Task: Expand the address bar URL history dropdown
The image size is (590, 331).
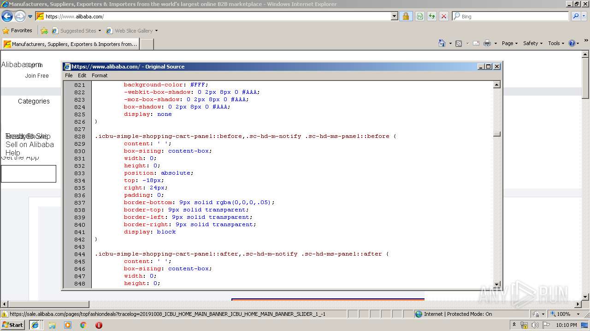Action: click(394, 17)
